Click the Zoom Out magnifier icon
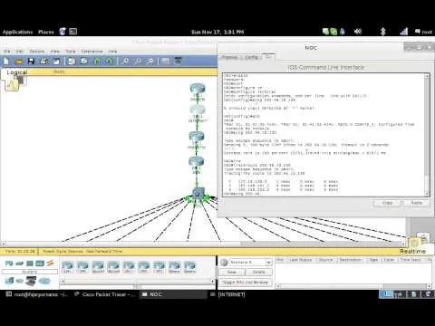This screenshot has height=326, width=435. tap(150, 62)
